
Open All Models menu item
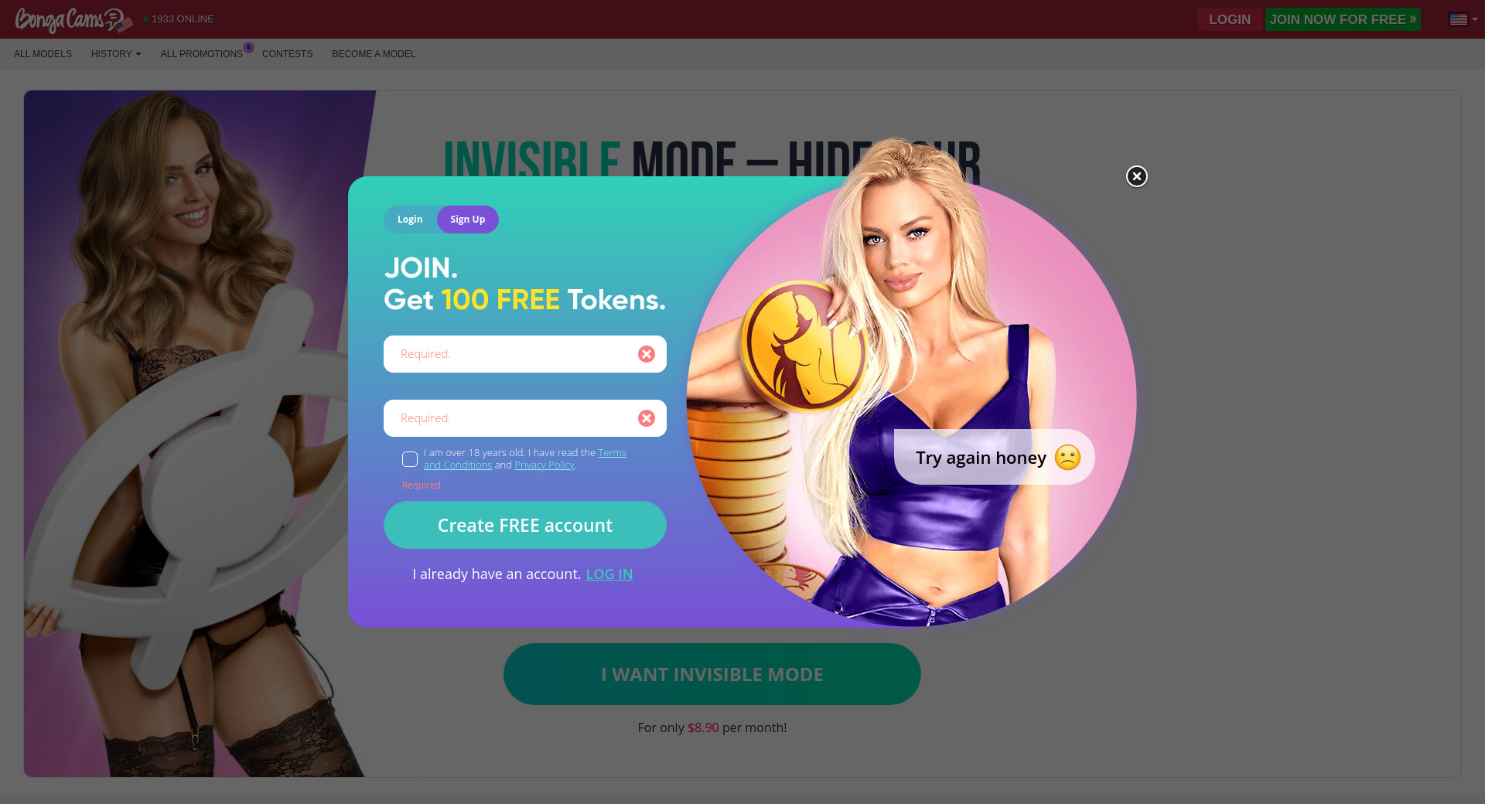43,54
